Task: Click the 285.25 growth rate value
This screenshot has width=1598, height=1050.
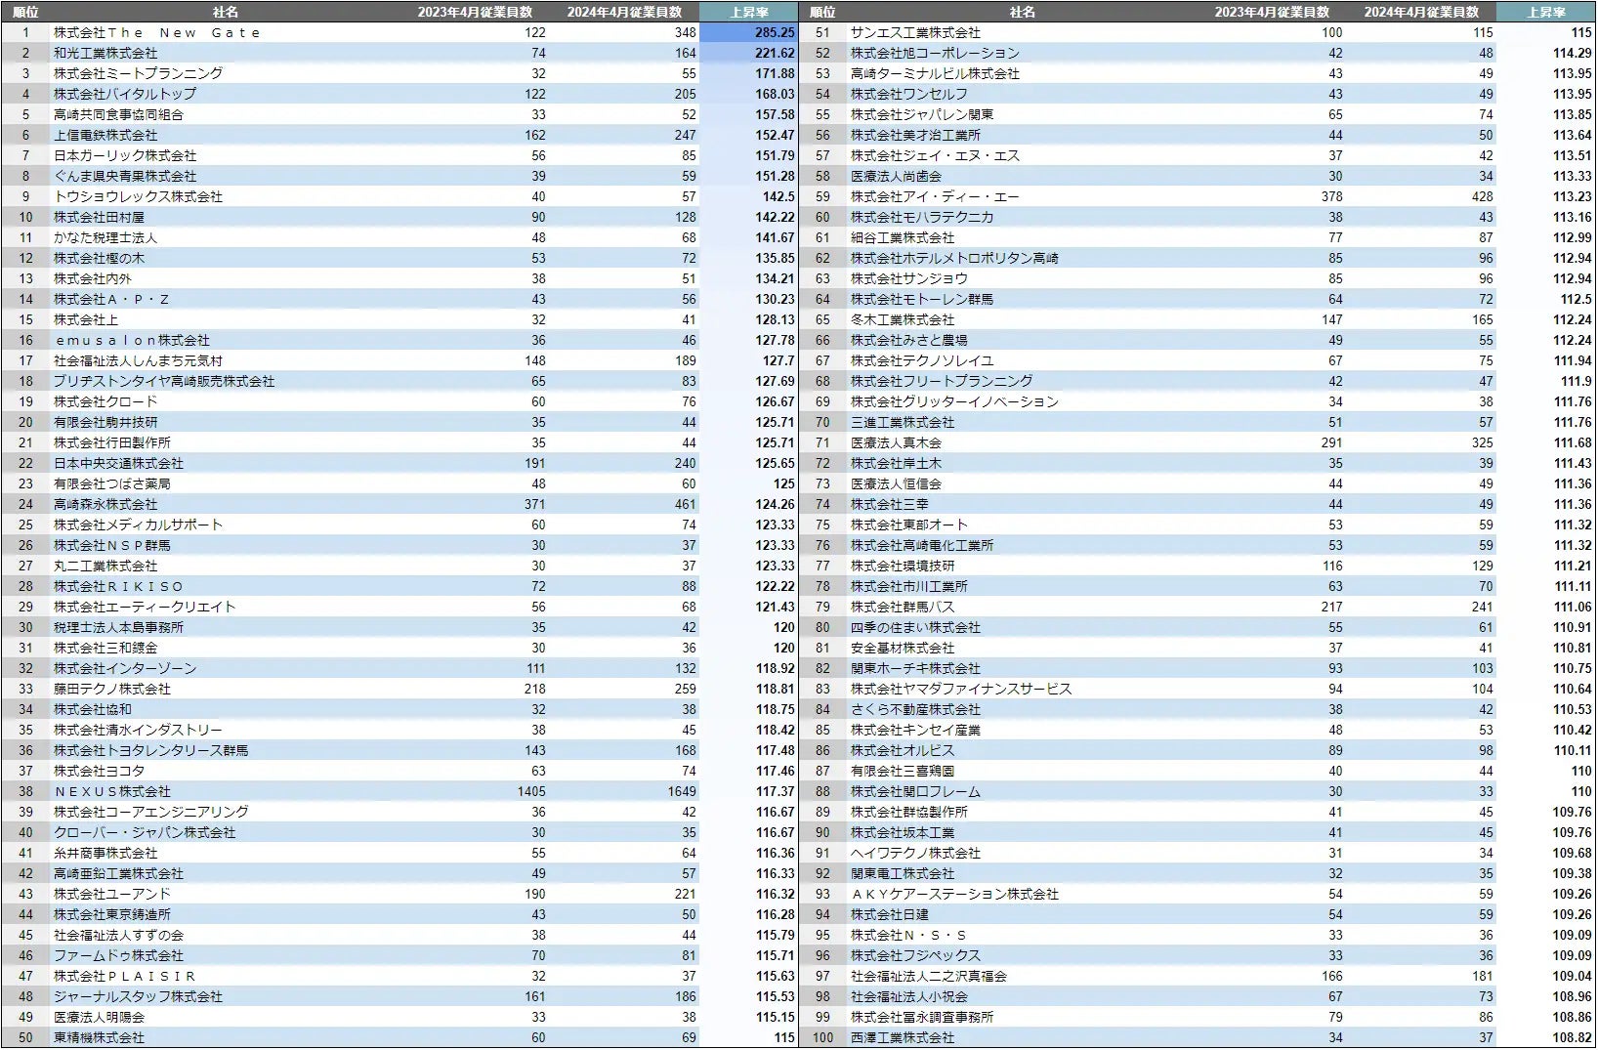Action: pos(775,32)
